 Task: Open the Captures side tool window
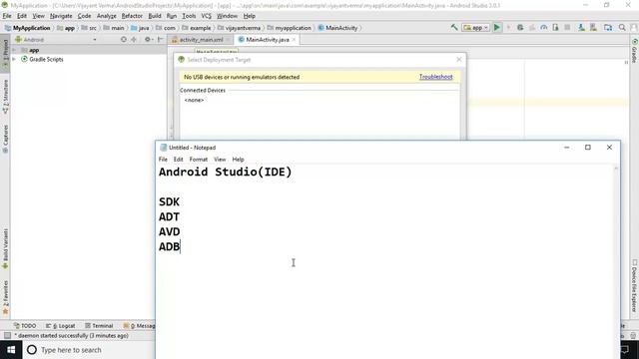click(x=5, y=139)
